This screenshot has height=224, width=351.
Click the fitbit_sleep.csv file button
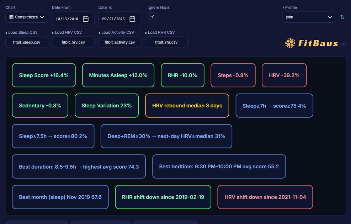click(x=27, y=42)
